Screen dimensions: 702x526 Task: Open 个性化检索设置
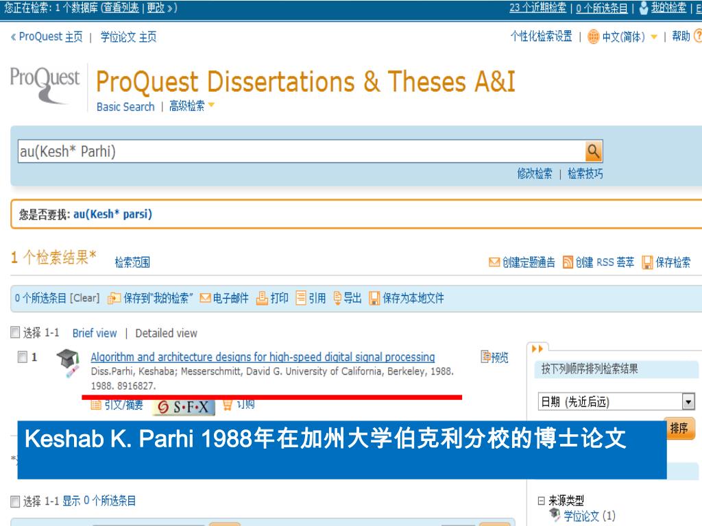pos(542,36)
